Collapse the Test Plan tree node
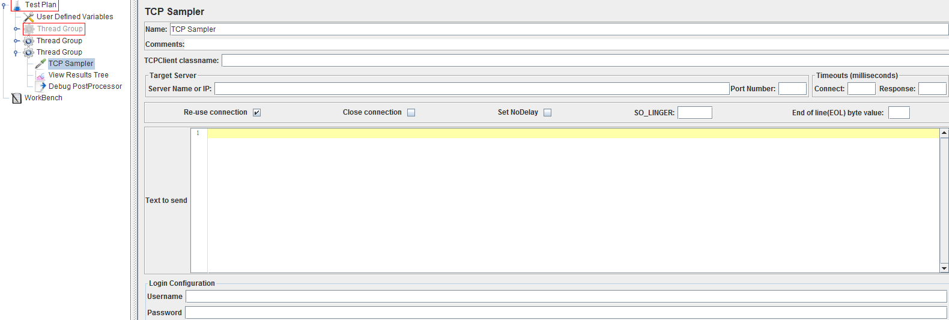 [x=4, y=5]
